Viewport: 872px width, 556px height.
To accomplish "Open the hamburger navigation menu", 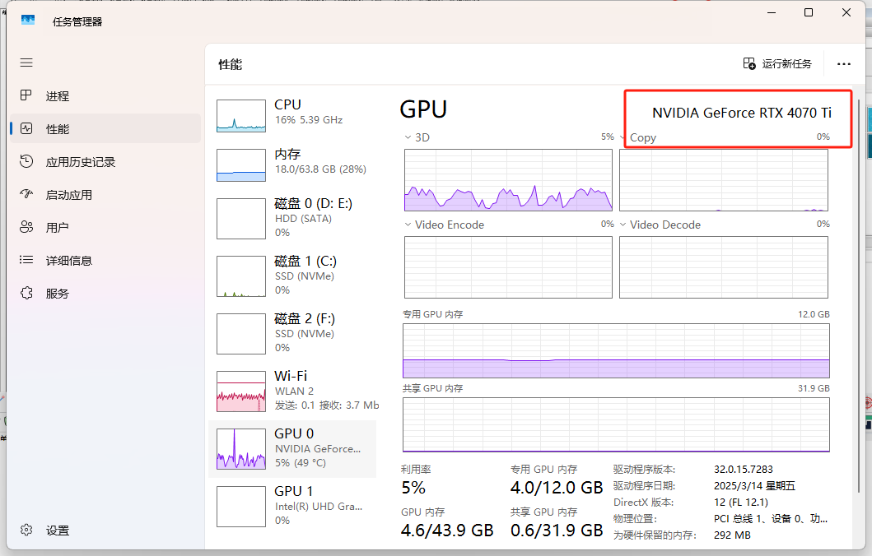I will coord(26,63).
